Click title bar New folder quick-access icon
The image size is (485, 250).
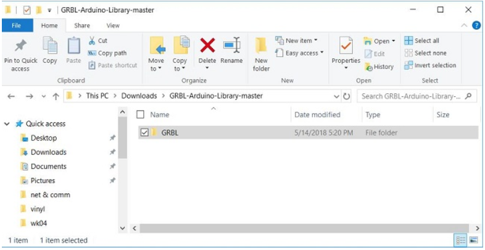pos(39,10)
